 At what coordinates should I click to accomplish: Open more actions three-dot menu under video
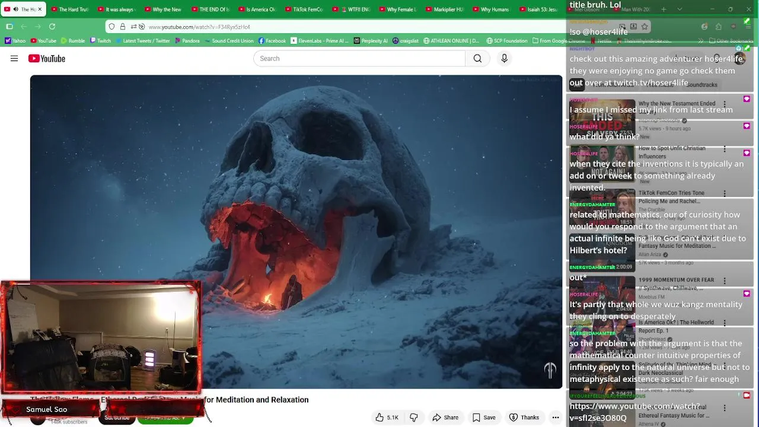(556, 418)
